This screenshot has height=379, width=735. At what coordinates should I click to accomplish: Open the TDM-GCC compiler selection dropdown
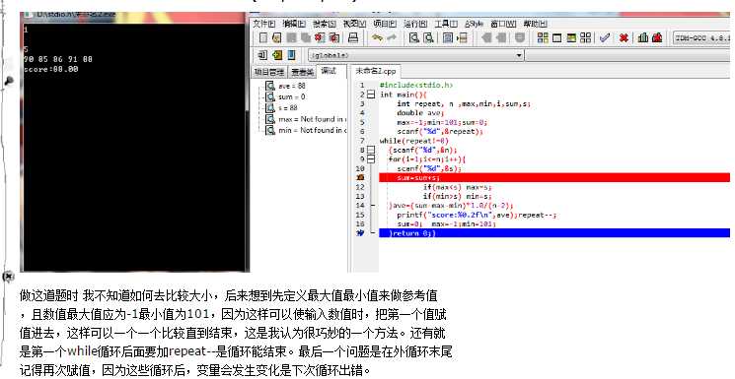tap(701, 37)
